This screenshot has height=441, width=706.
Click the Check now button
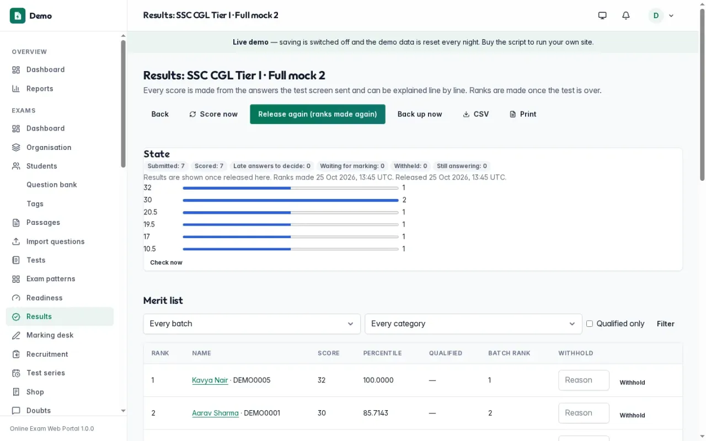[166, 262]
